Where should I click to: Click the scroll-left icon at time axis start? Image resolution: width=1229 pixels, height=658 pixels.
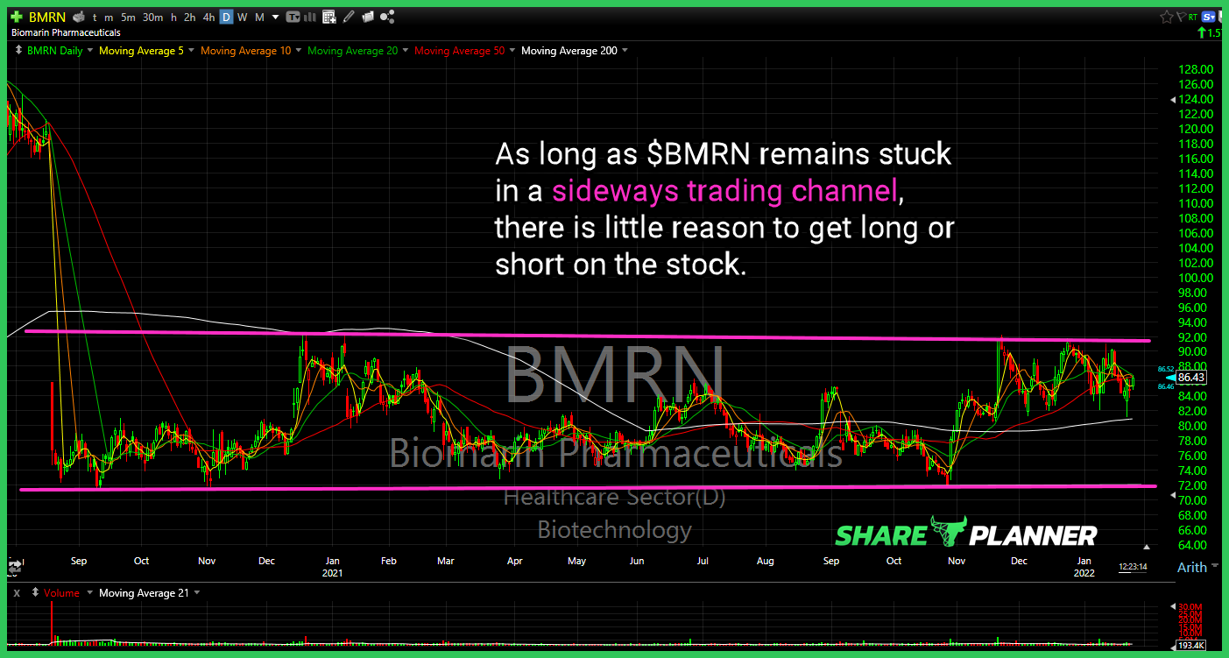coord(15,566)
